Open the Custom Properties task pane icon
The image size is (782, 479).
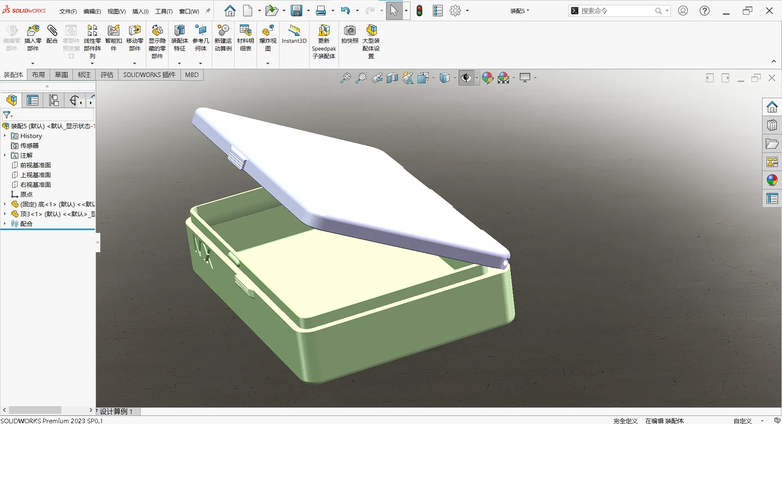[x=772, y=198]
